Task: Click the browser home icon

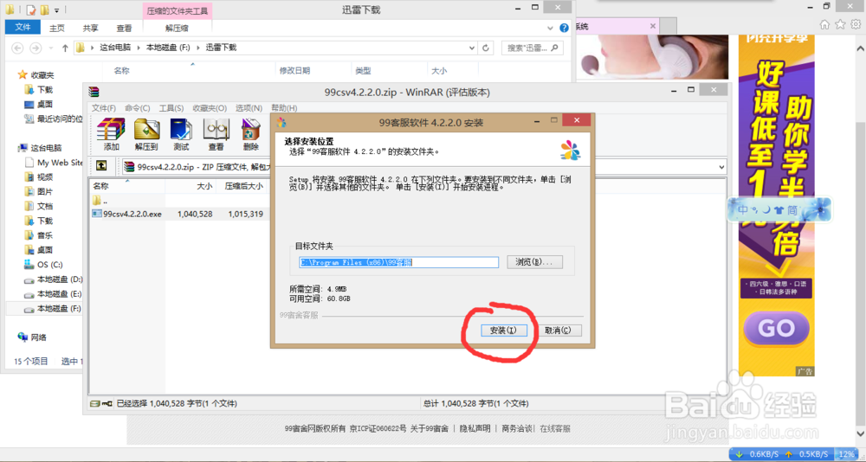Action: [825, 24]
